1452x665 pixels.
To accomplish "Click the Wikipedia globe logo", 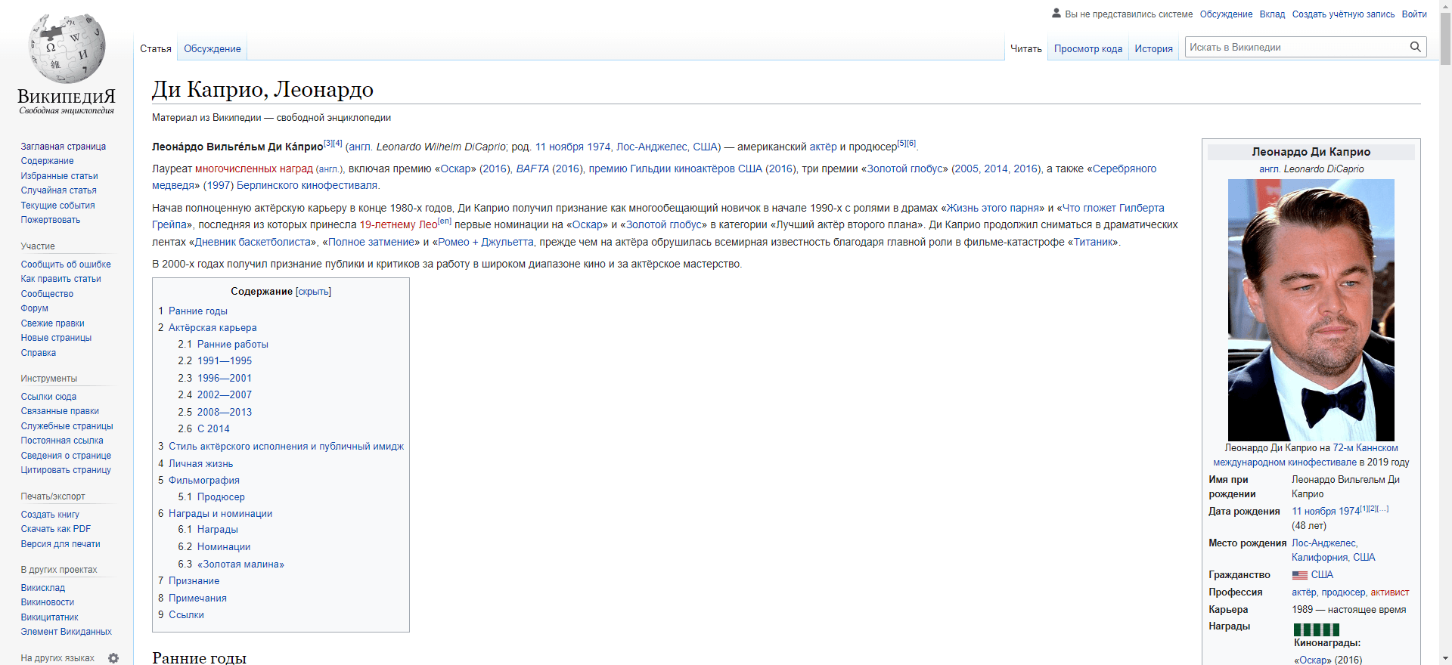I will pos(67,49).
